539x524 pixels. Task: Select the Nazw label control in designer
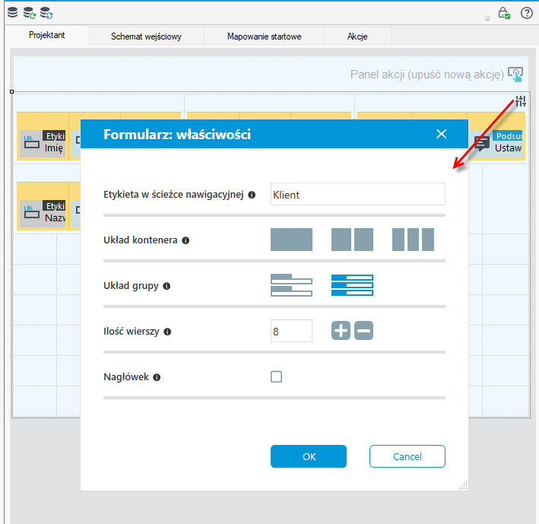[43, 213]
